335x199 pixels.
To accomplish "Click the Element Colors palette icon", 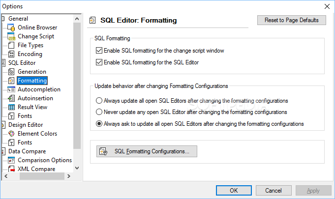I will (11, 134).
